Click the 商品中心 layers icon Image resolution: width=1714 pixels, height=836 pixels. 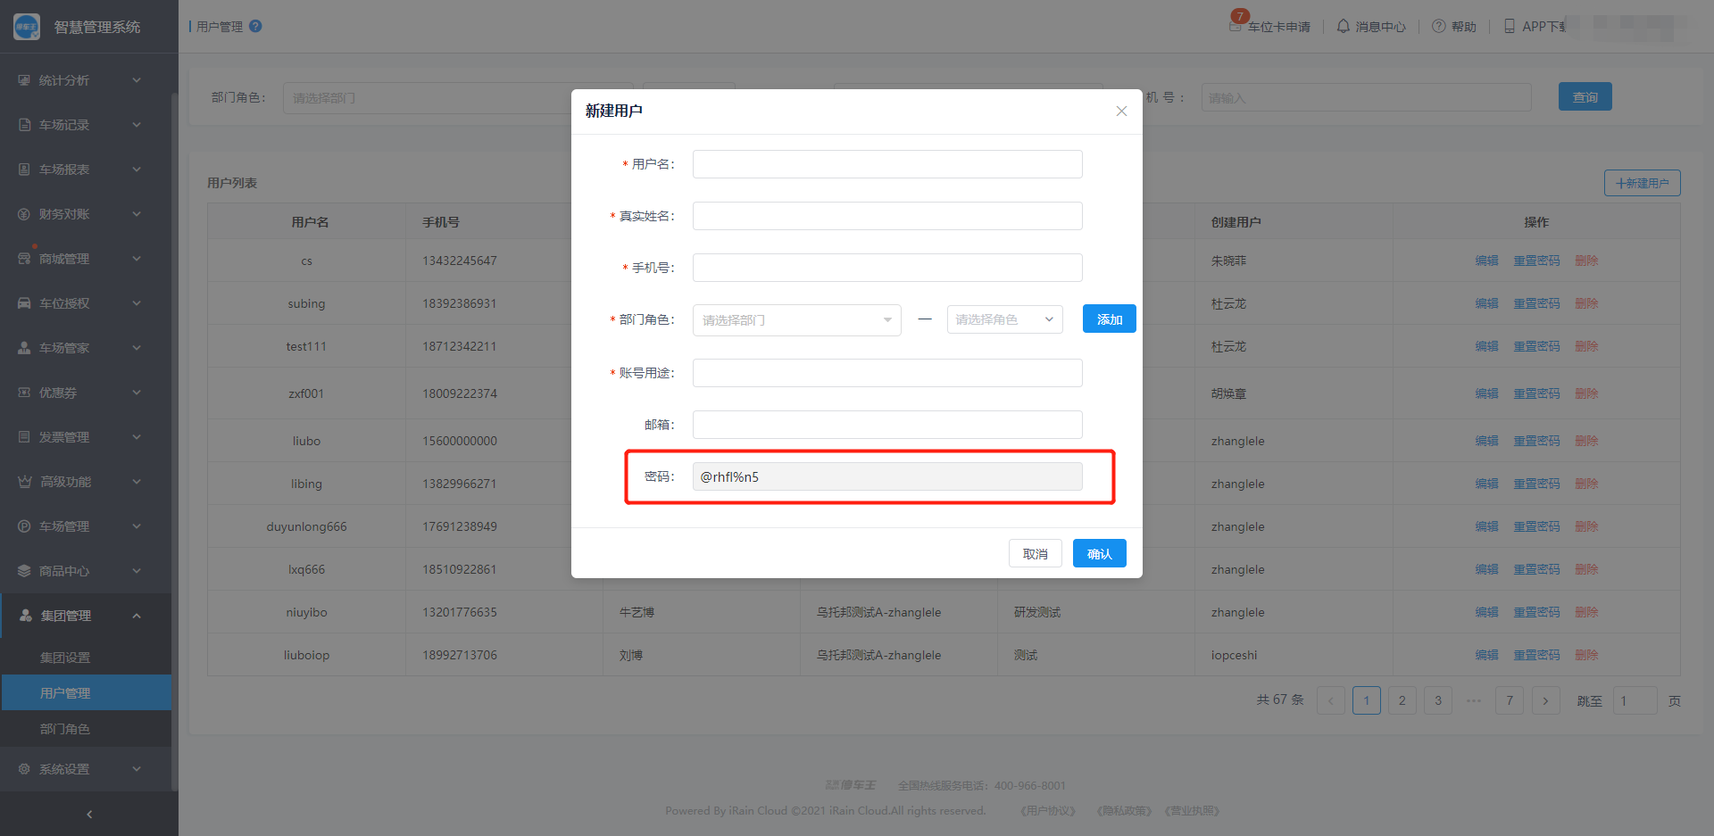[24, 571]
